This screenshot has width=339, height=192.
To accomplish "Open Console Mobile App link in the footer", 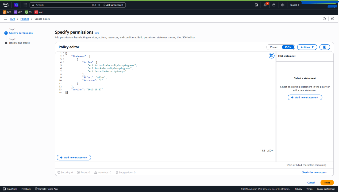I will coord(46,189).
